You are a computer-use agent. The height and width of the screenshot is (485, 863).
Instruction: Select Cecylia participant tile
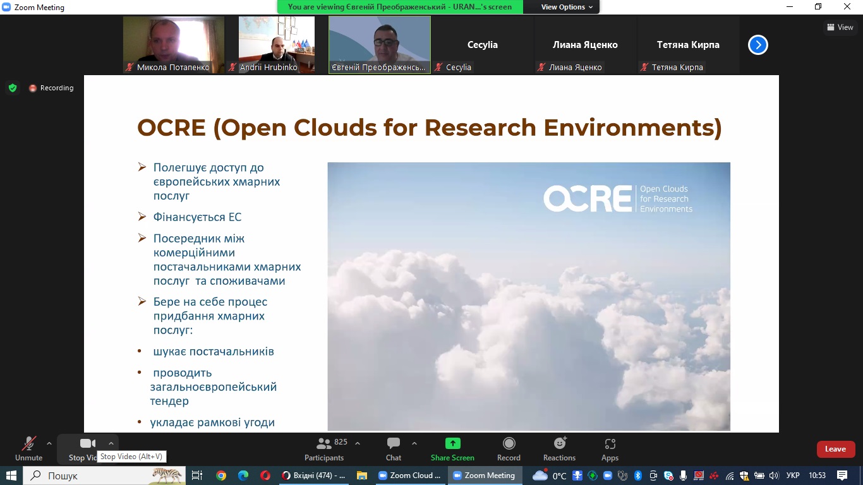[x=483, y=45]
